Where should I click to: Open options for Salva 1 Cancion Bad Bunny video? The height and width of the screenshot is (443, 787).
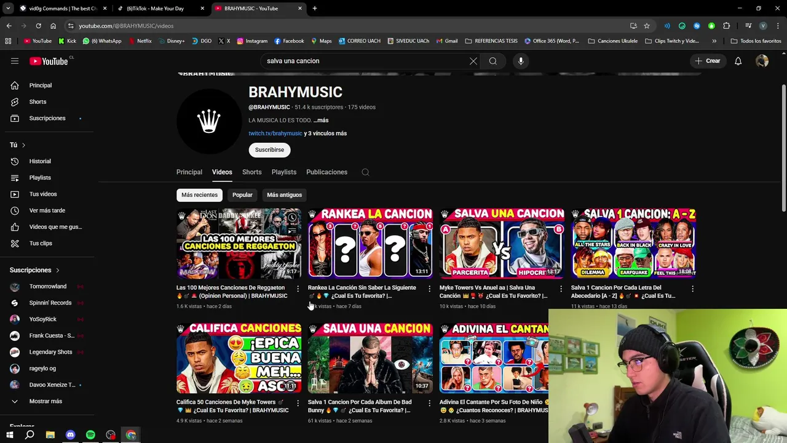point(429,403)
